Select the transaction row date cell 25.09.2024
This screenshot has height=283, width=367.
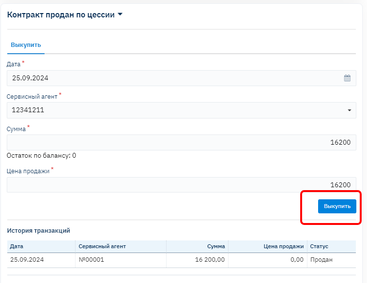(26, 260)
